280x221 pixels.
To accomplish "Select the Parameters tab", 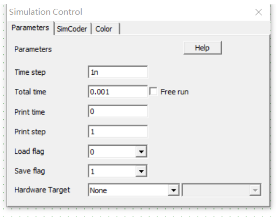I will 31,28.
